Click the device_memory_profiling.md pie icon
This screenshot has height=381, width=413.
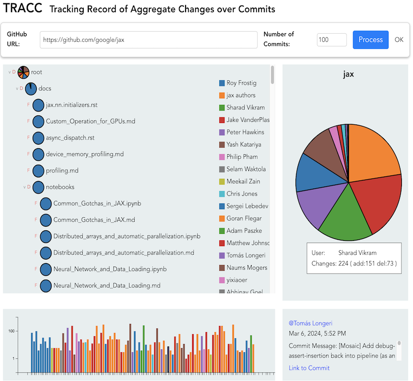point(38,154)
